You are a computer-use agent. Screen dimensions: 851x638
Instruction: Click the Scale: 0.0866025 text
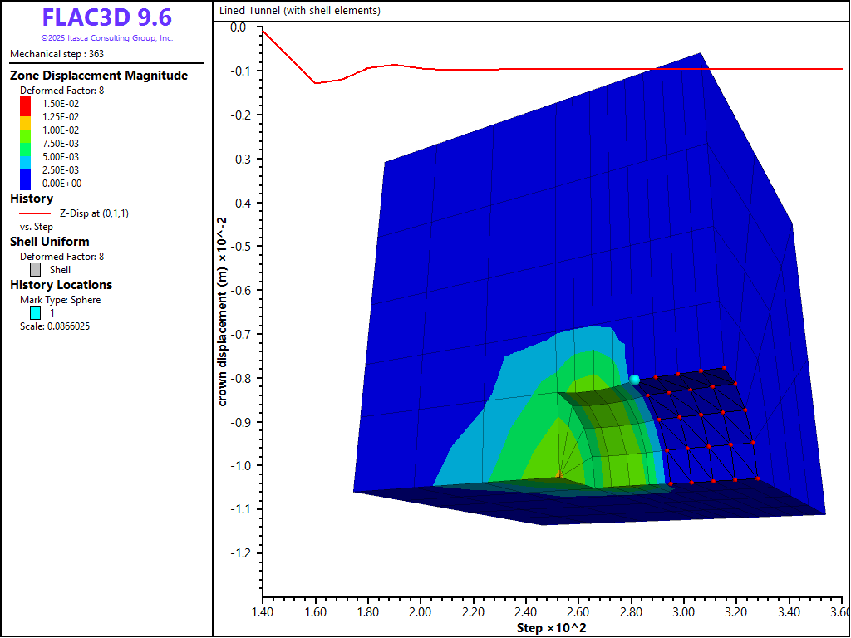point(55,326)
